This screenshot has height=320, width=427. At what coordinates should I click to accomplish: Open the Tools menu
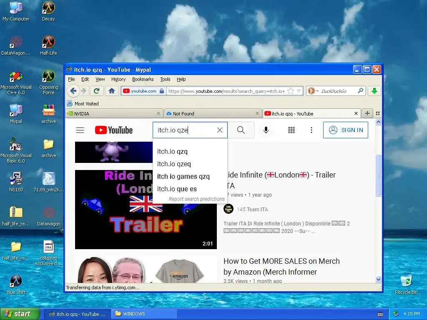pos(165,79)
